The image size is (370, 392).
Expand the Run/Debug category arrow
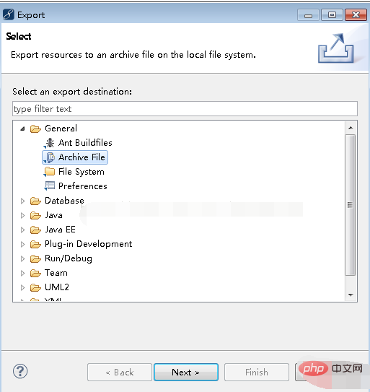pos(22,258)
